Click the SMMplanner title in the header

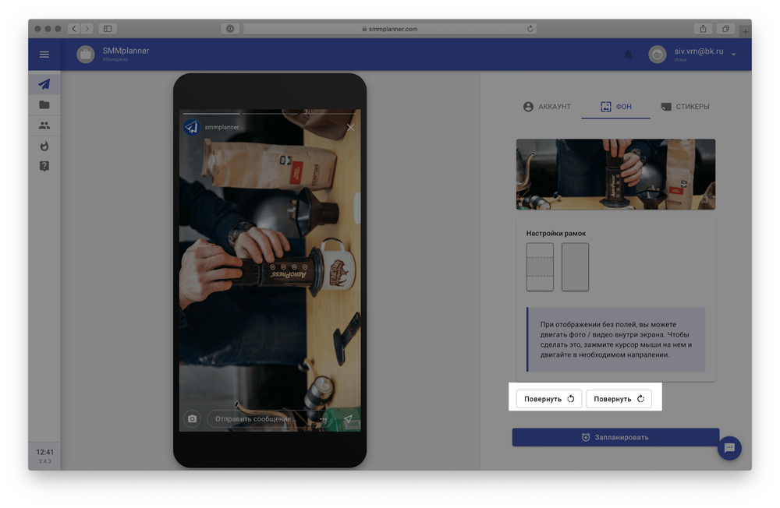click(x=126, y=51)
